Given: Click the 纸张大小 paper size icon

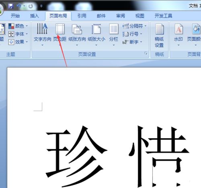Looking at the screenshot, I should [96, 29].
